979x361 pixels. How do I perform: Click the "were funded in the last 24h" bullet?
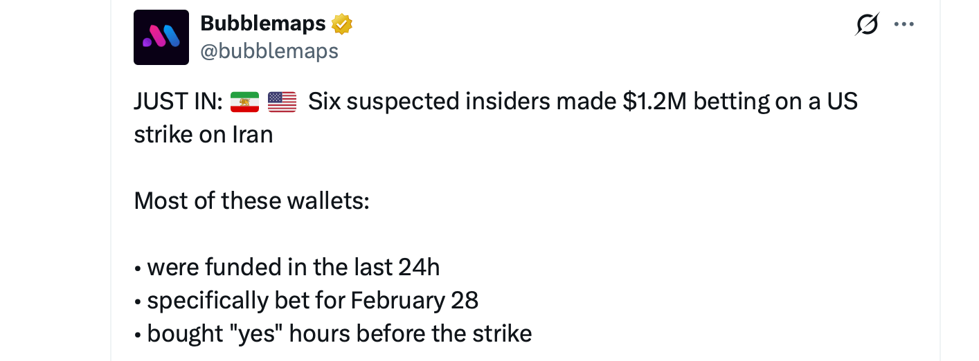(x=293, y=267)
